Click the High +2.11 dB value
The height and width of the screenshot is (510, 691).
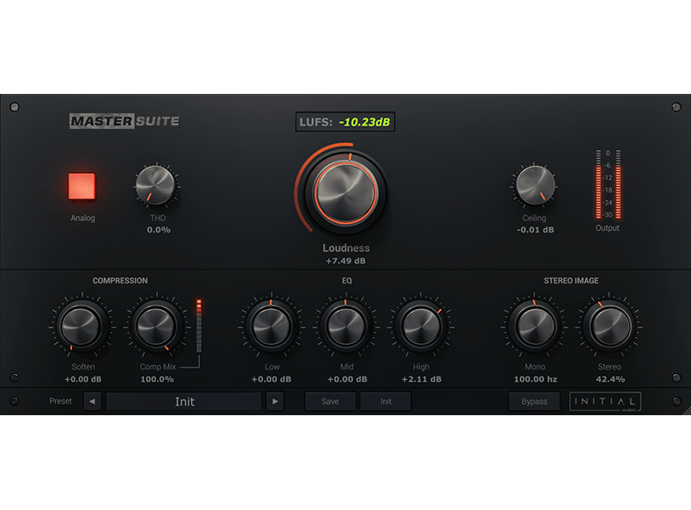pos(421,379)
